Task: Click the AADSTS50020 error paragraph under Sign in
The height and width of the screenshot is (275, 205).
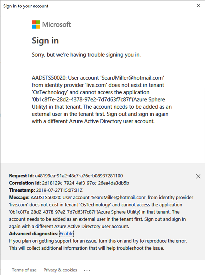Action: [100, 99]
